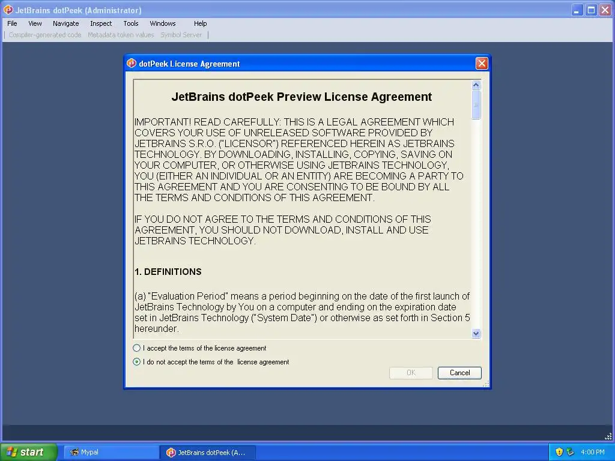Close the dotPeek License Agreement dialog

pyautogui.click(x=482, y=63)
